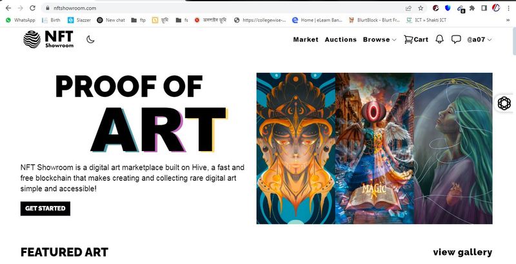
Task: Open the Magic book eye artwork
Action: pos(375,148)
